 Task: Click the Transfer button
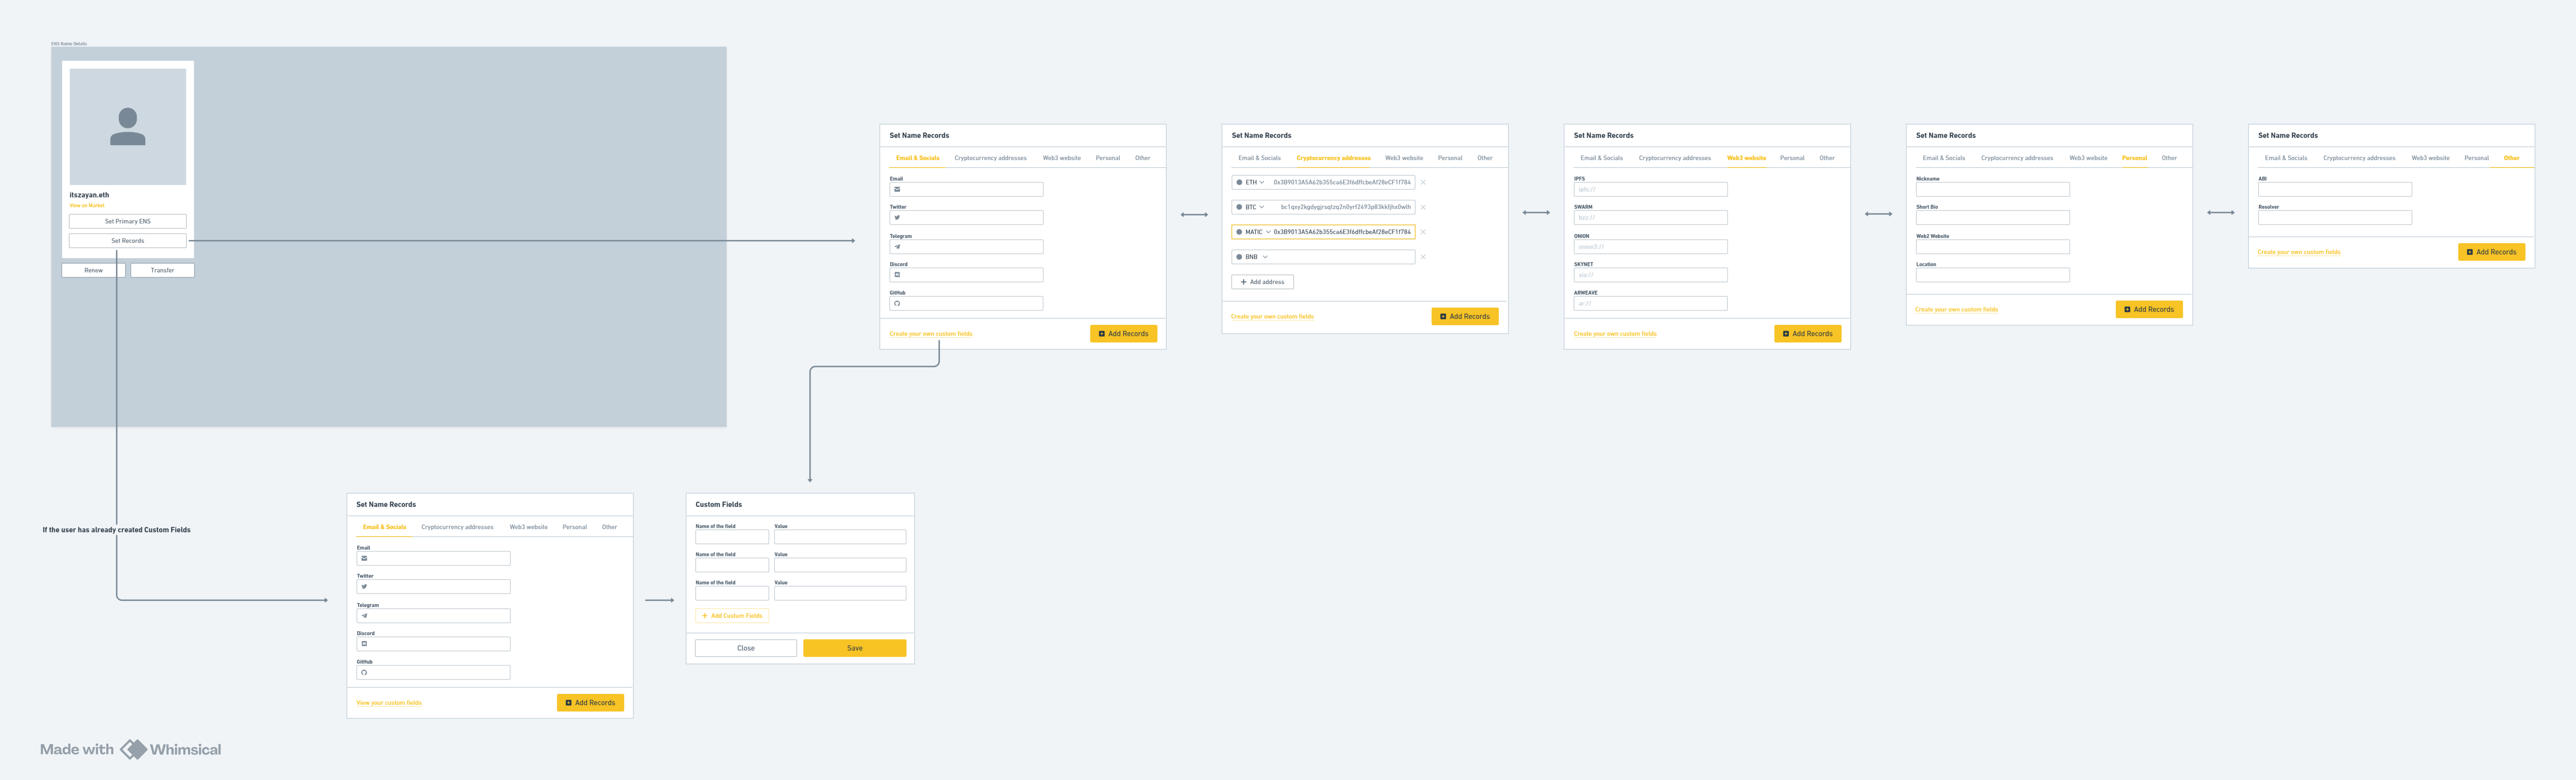coord(162,270)
